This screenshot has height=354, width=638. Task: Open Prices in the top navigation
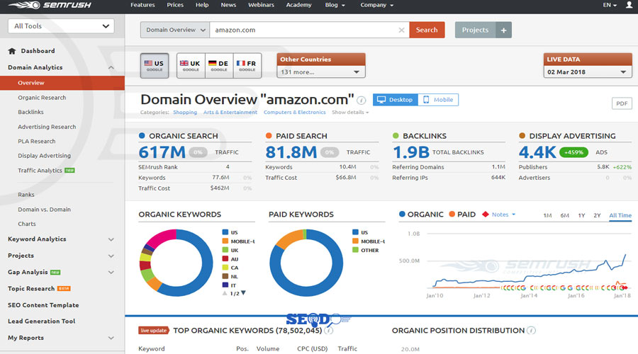(x=175, y=5)
